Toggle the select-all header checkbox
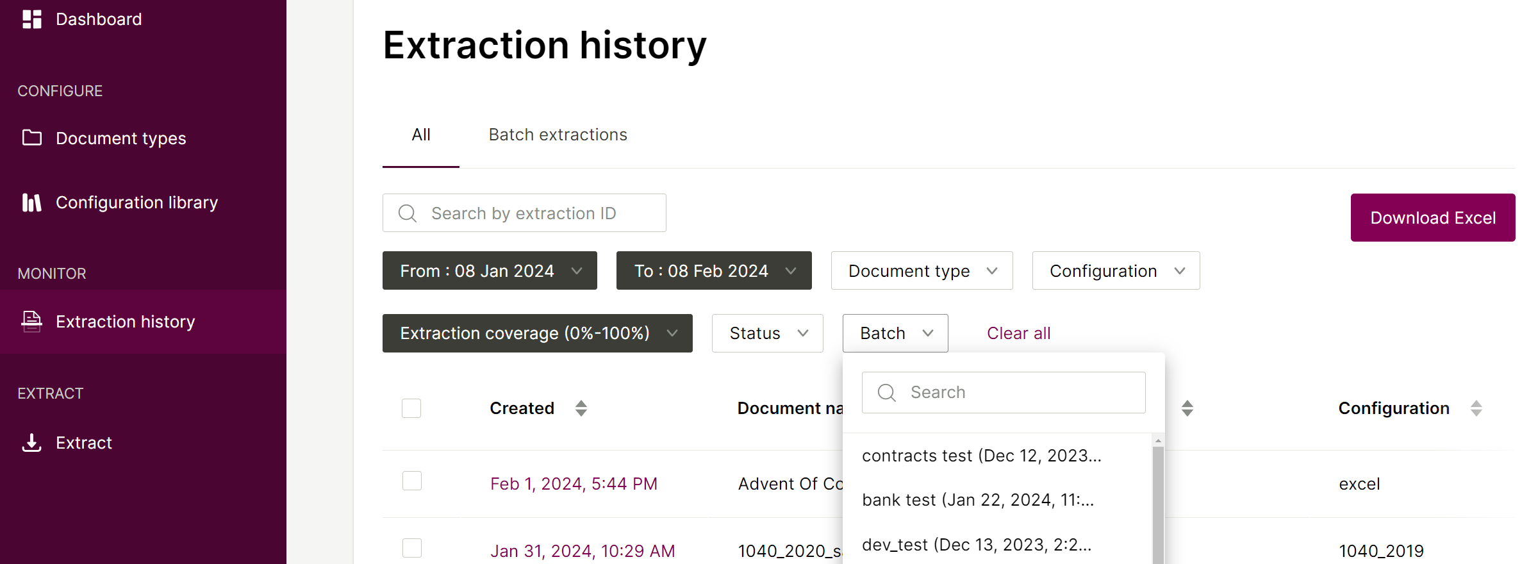Viewport: 1538px width, 564px height. click(411, 408)
